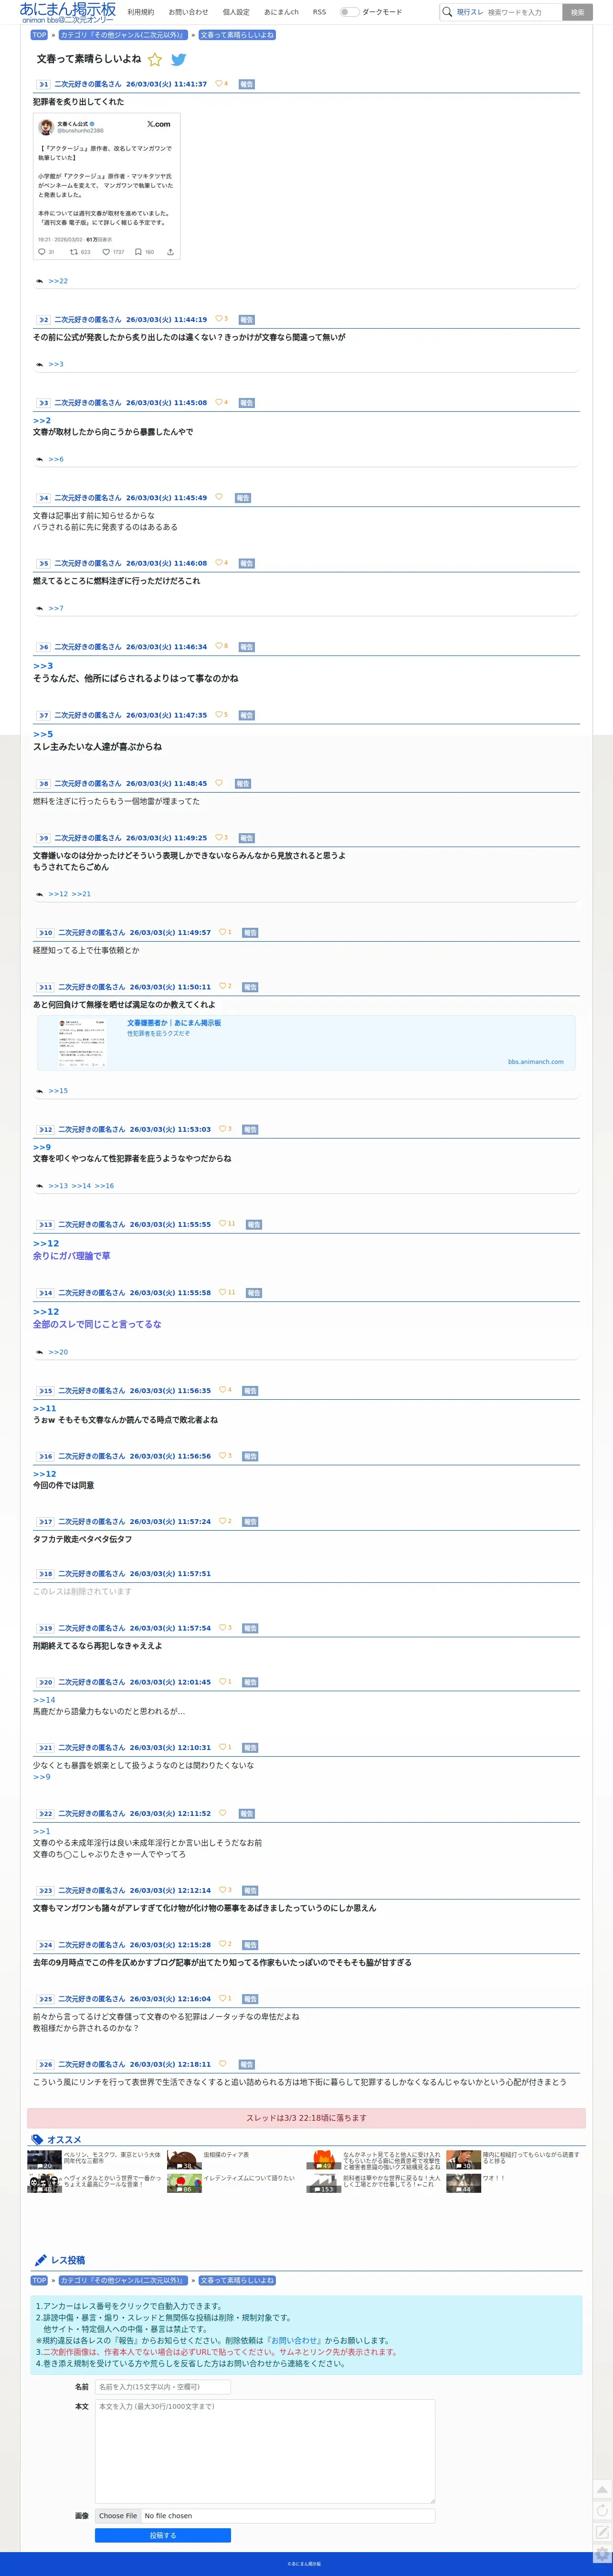Like post 13 with heart icon
The width and height of the screenshot is (613, 2576).
pos(222,1223)
